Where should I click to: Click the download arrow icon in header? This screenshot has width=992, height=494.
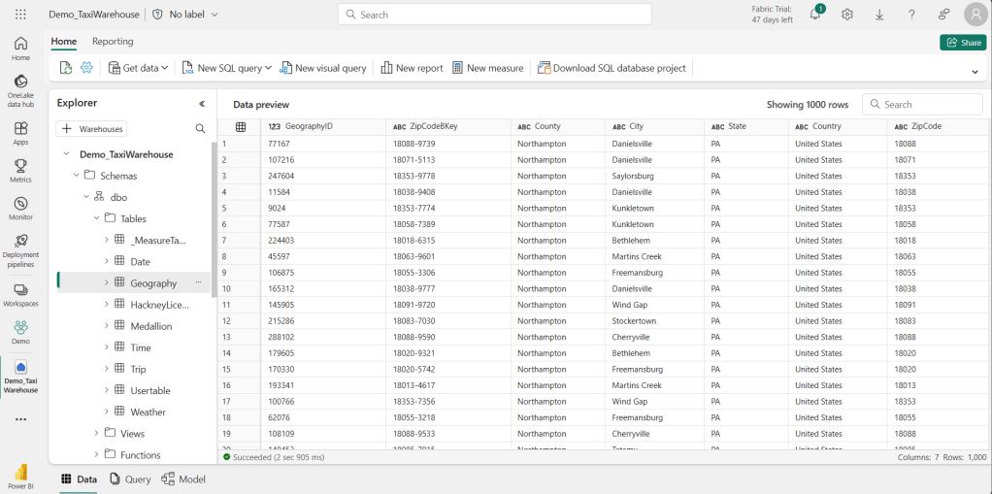coord(879,15)
